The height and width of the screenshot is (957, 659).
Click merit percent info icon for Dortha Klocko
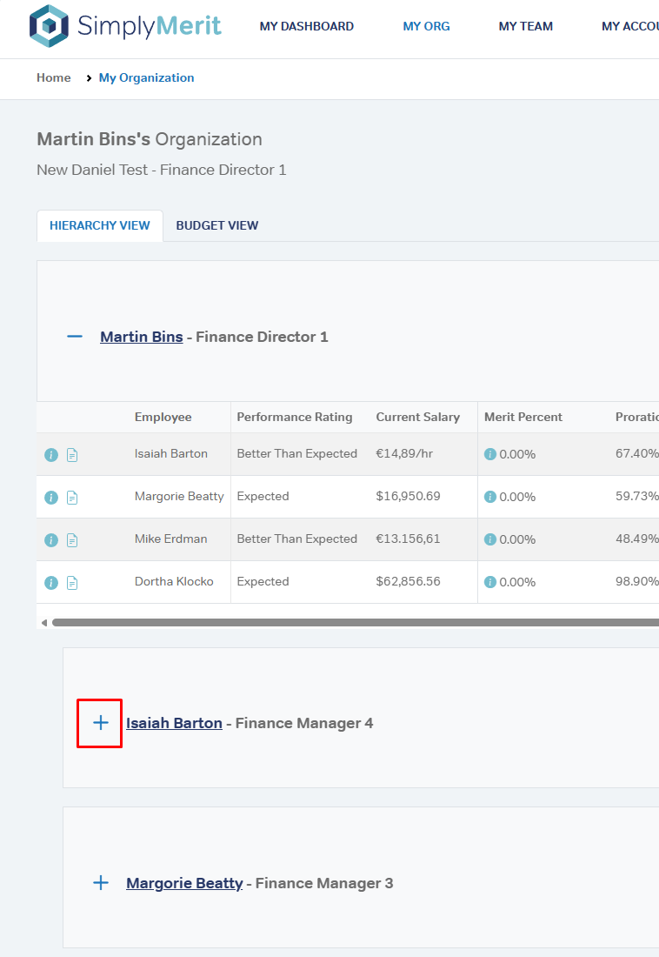point(490,582)
